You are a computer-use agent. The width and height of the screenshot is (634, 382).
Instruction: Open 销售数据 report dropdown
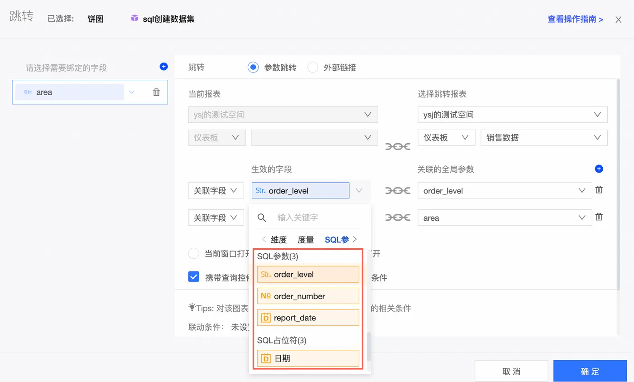click(544, 137)
